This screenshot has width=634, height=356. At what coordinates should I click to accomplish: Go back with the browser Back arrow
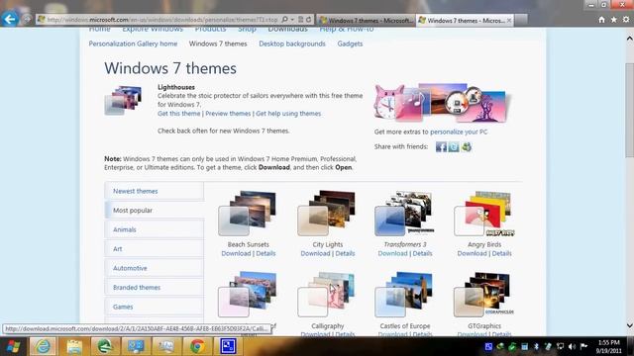pos(10,19)
